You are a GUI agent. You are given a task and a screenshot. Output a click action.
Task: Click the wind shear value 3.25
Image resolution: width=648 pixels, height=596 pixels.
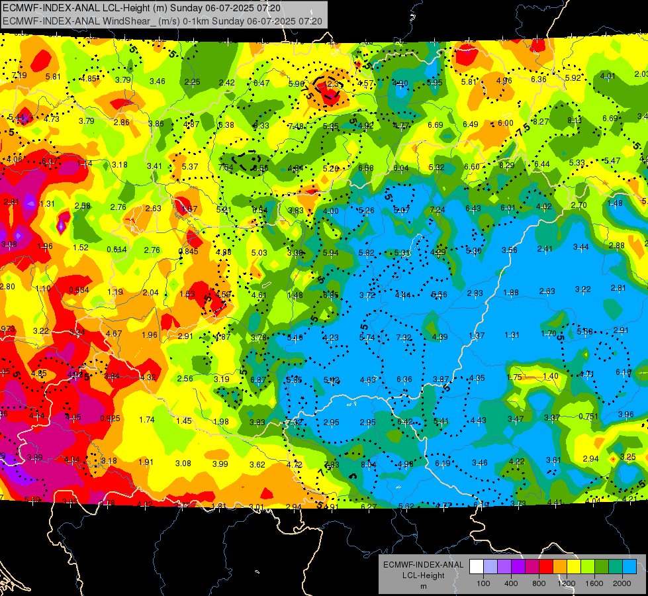pos(627,457)
